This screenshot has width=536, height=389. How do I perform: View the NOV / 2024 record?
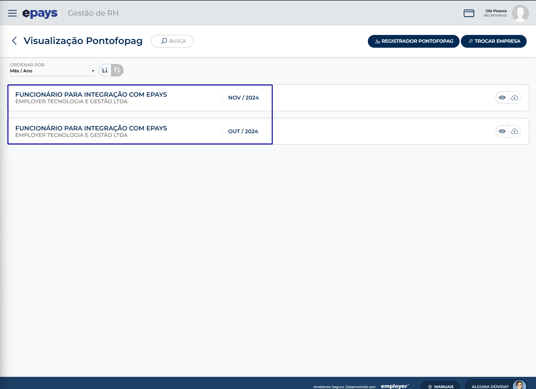click(x=502, y=98)
